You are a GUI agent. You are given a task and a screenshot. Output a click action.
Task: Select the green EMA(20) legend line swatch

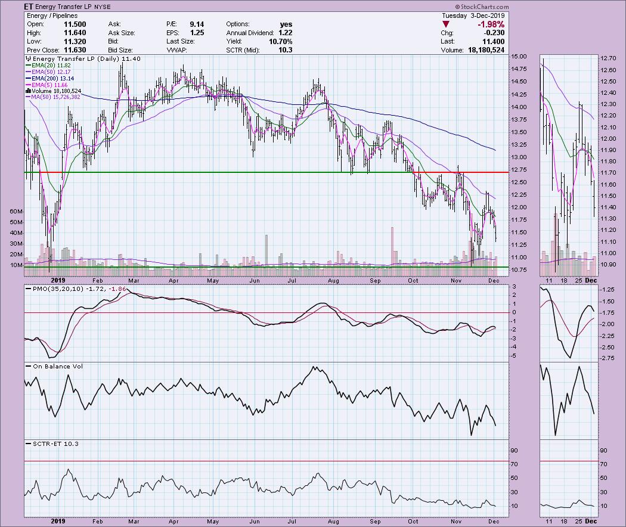click(x=29, y=66)
